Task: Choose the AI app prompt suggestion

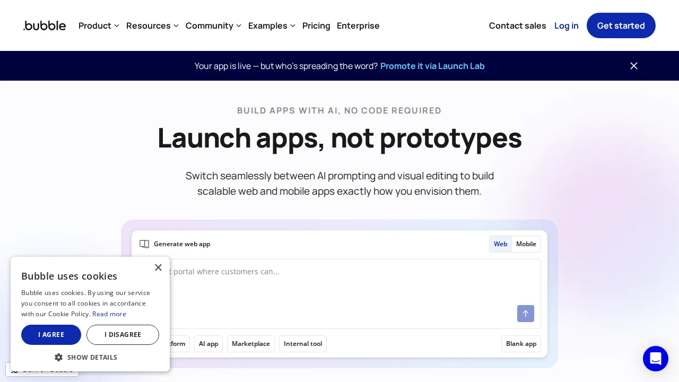Action: tap(208, 344)
